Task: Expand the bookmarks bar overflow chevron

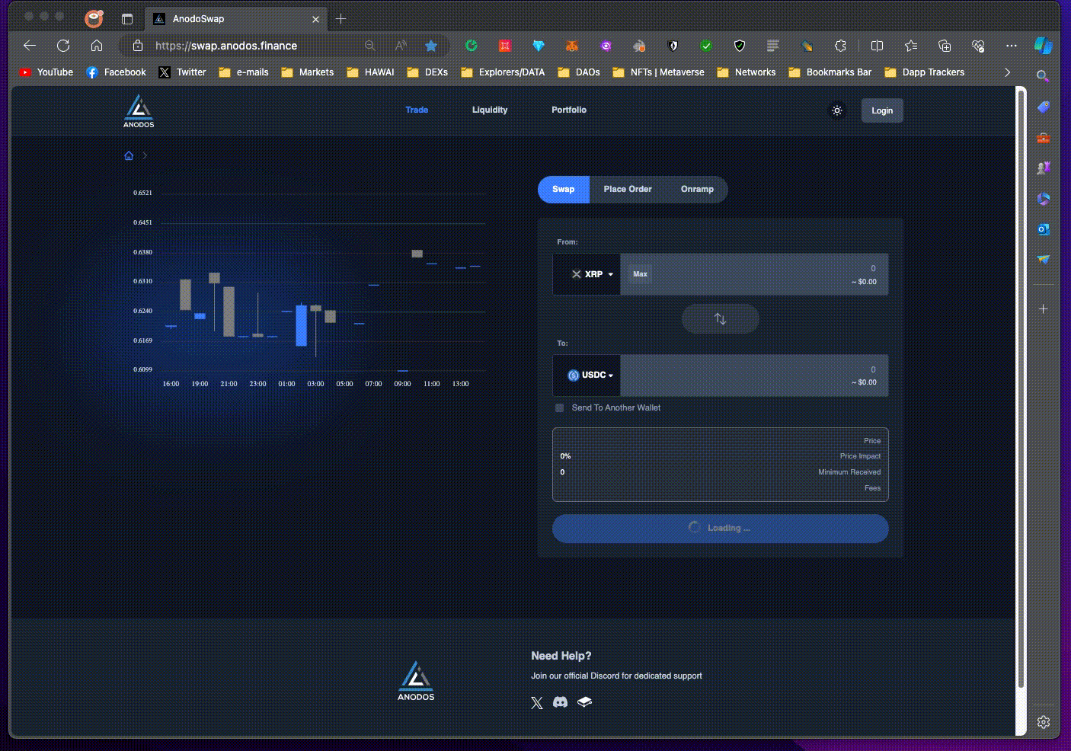Action: (x=1007, y=72)
